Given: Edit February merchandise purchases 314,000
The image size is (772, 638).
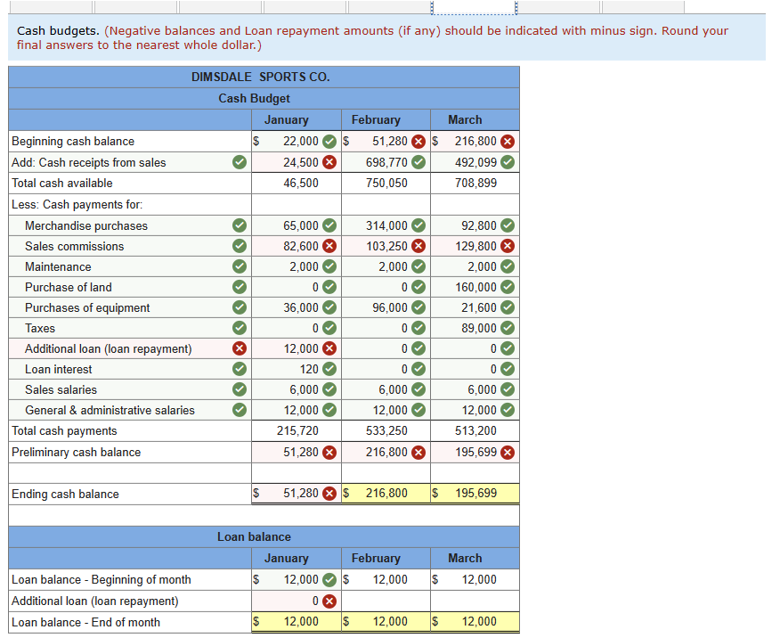Looking at the screenshot, I should pos(386,225).
